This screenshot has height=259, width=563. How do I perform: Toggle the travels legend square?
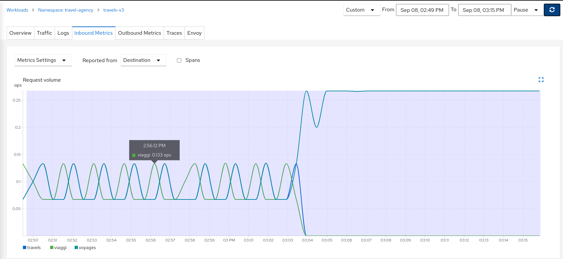25,247
